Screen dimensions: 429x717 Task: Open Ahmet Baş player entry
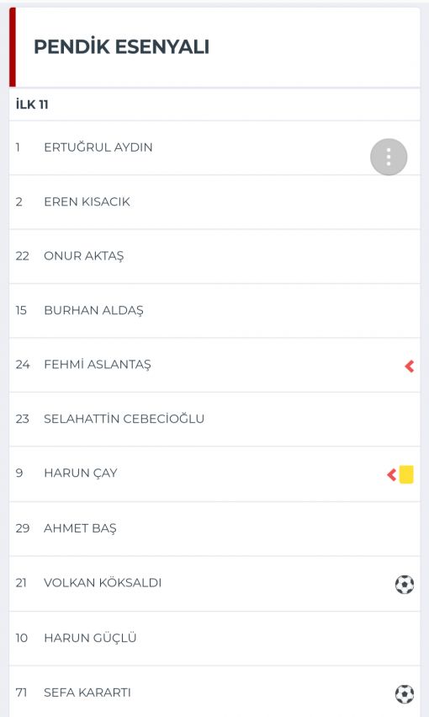(x=214, y=528)
